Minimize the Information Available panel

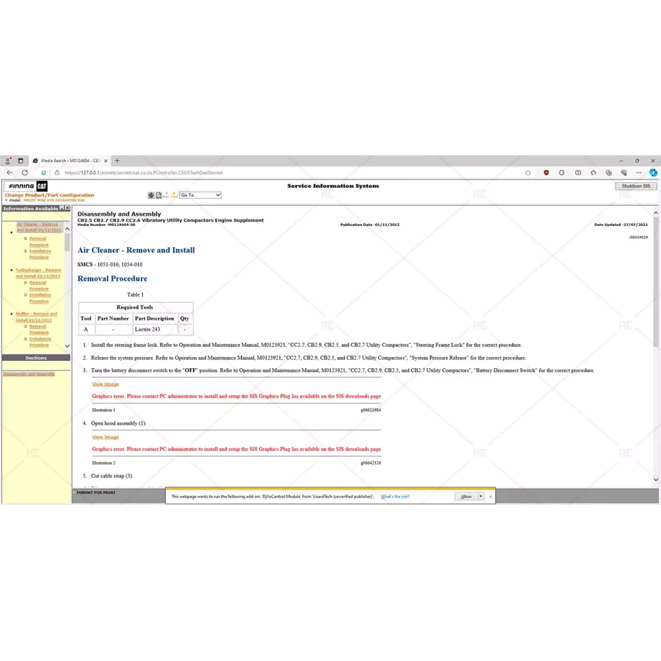click(x=61, y=208)
